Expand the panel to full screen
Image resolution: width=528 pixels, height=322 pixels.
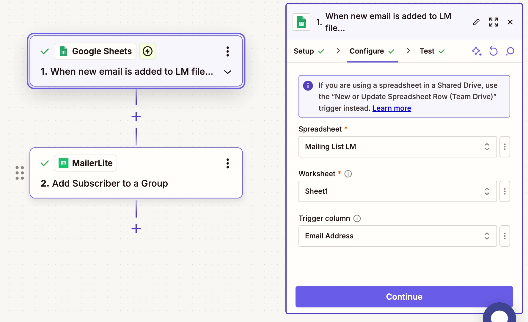click(x=494, y=22)
